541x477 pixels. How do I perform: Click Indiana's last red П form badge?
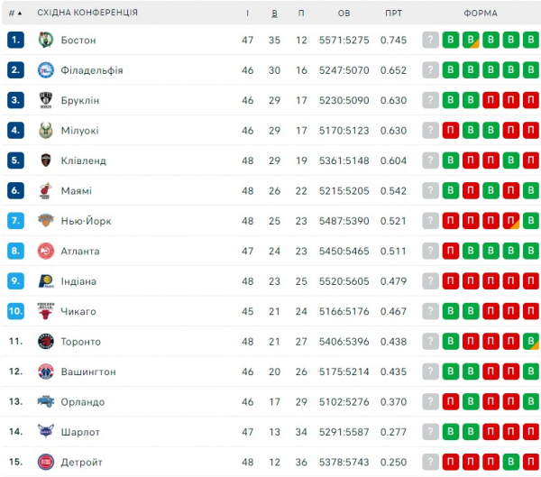click(x=531, y=281)
